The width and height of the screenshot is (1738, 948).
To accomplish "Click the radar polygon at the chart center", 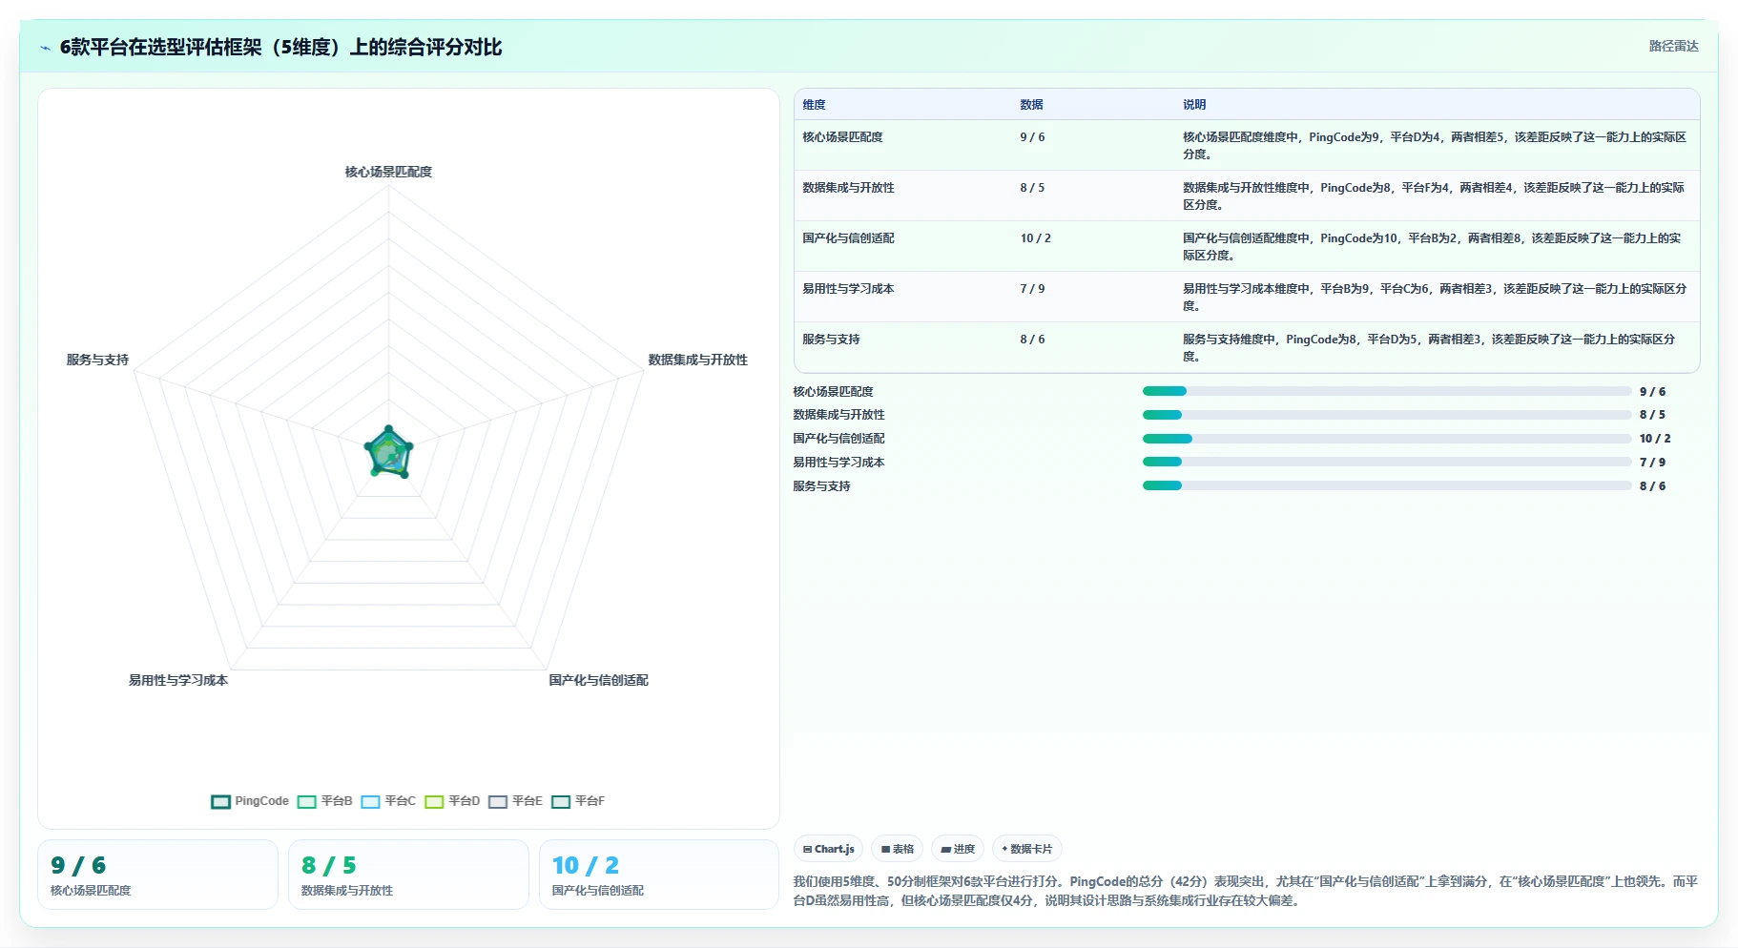I will point(388,453).
